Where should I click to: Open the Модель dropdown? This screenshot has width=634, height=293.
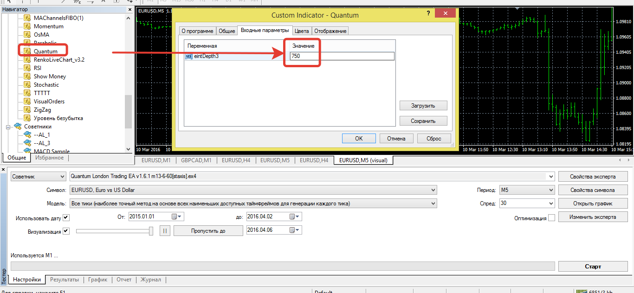433,204
